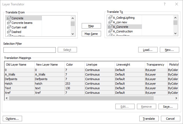
Task: Click the A_Construction layer icon
Action: (x=110, y=31)
